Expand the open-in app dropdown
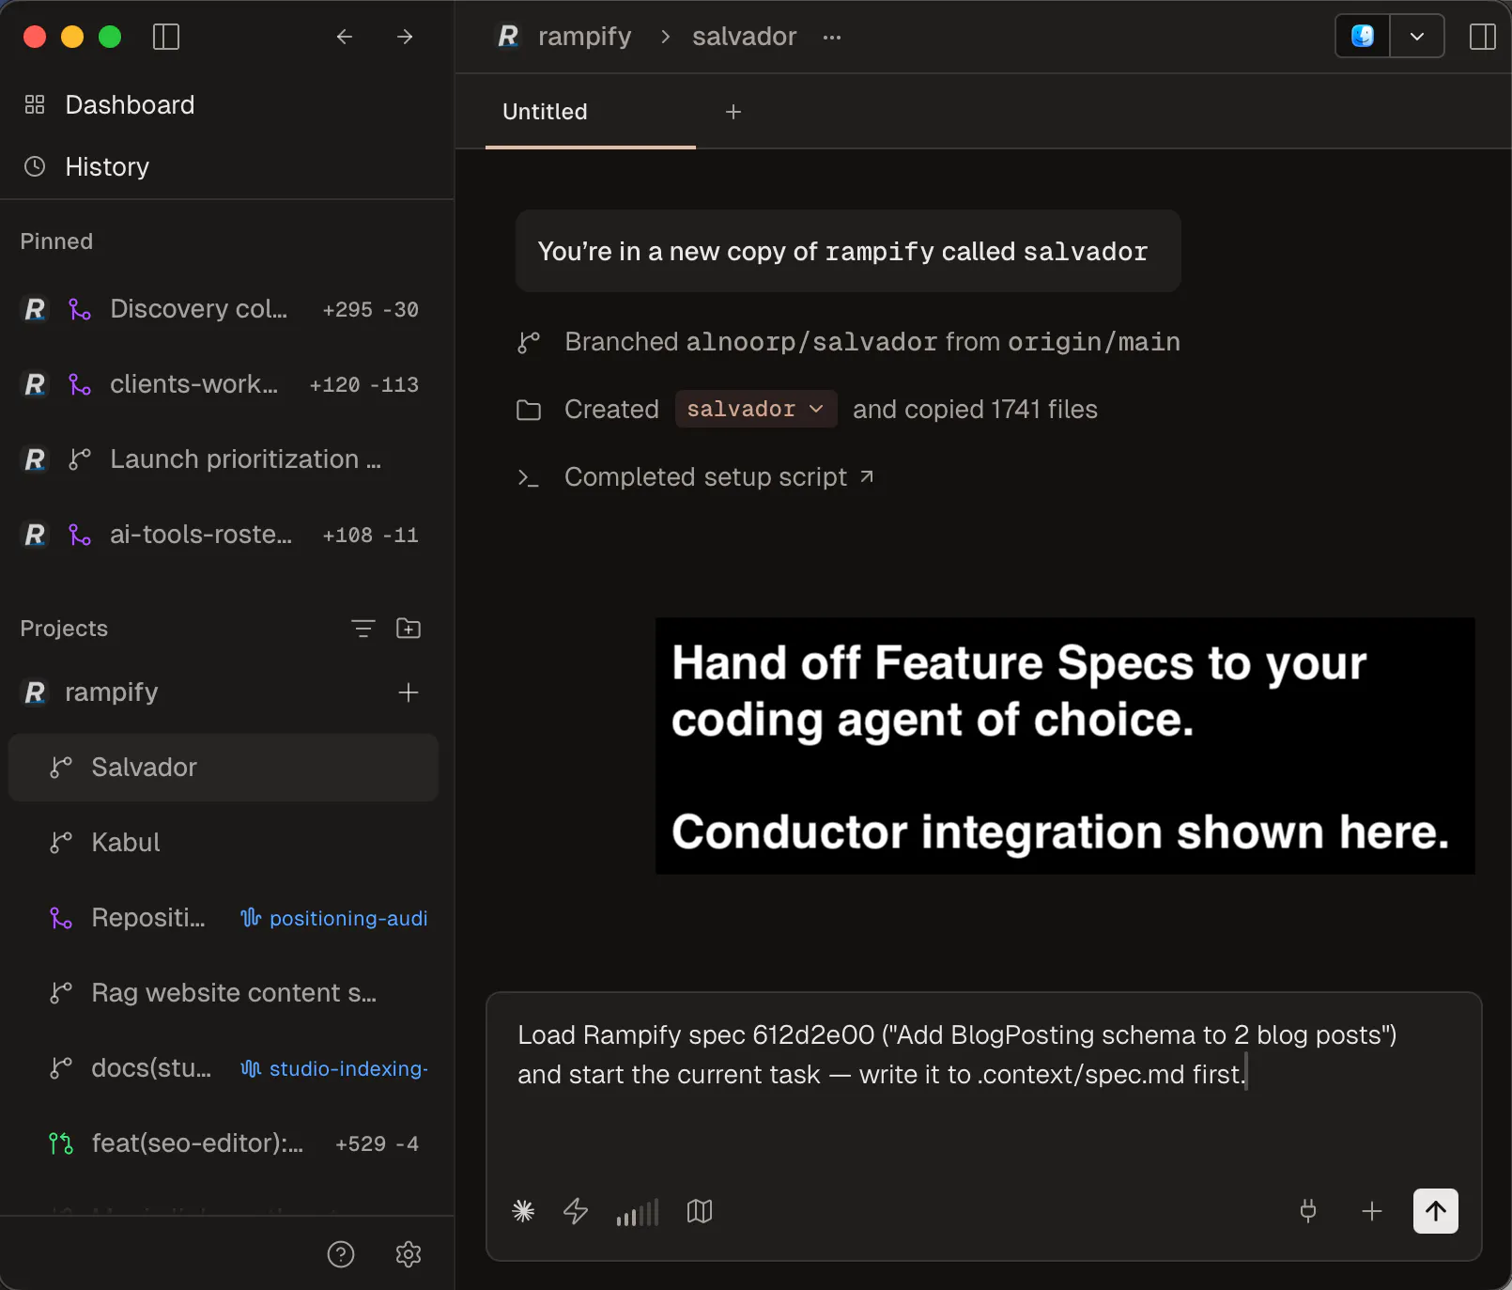1512x1290 pixels. pyautogui.click(x=1417, y=37)
